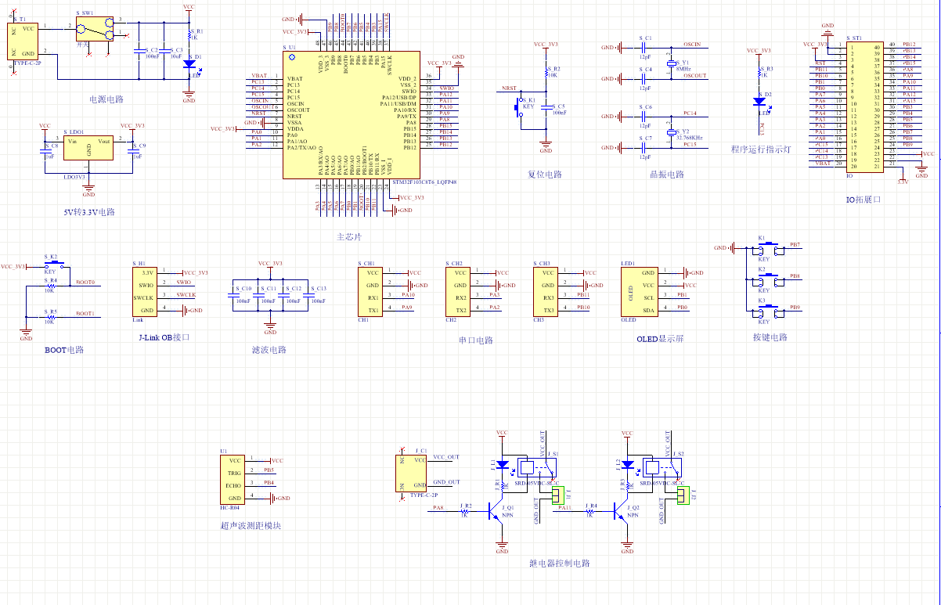The width and height of the screenshot is (941, 605).
Task: Click the '按键电路' section label
Action: (770, 337)
